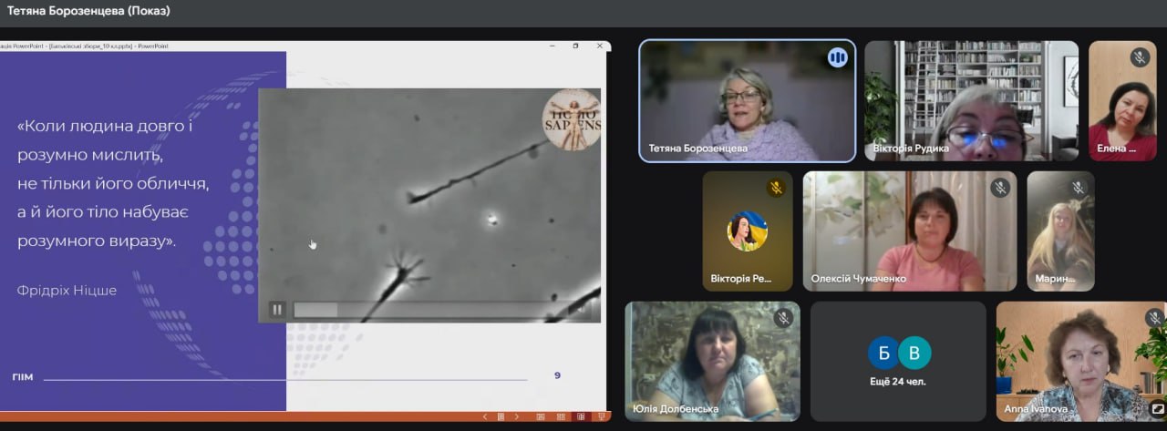
Task: Click the Homo Sapiens logo on the video
Action: [x=572, y=118]
